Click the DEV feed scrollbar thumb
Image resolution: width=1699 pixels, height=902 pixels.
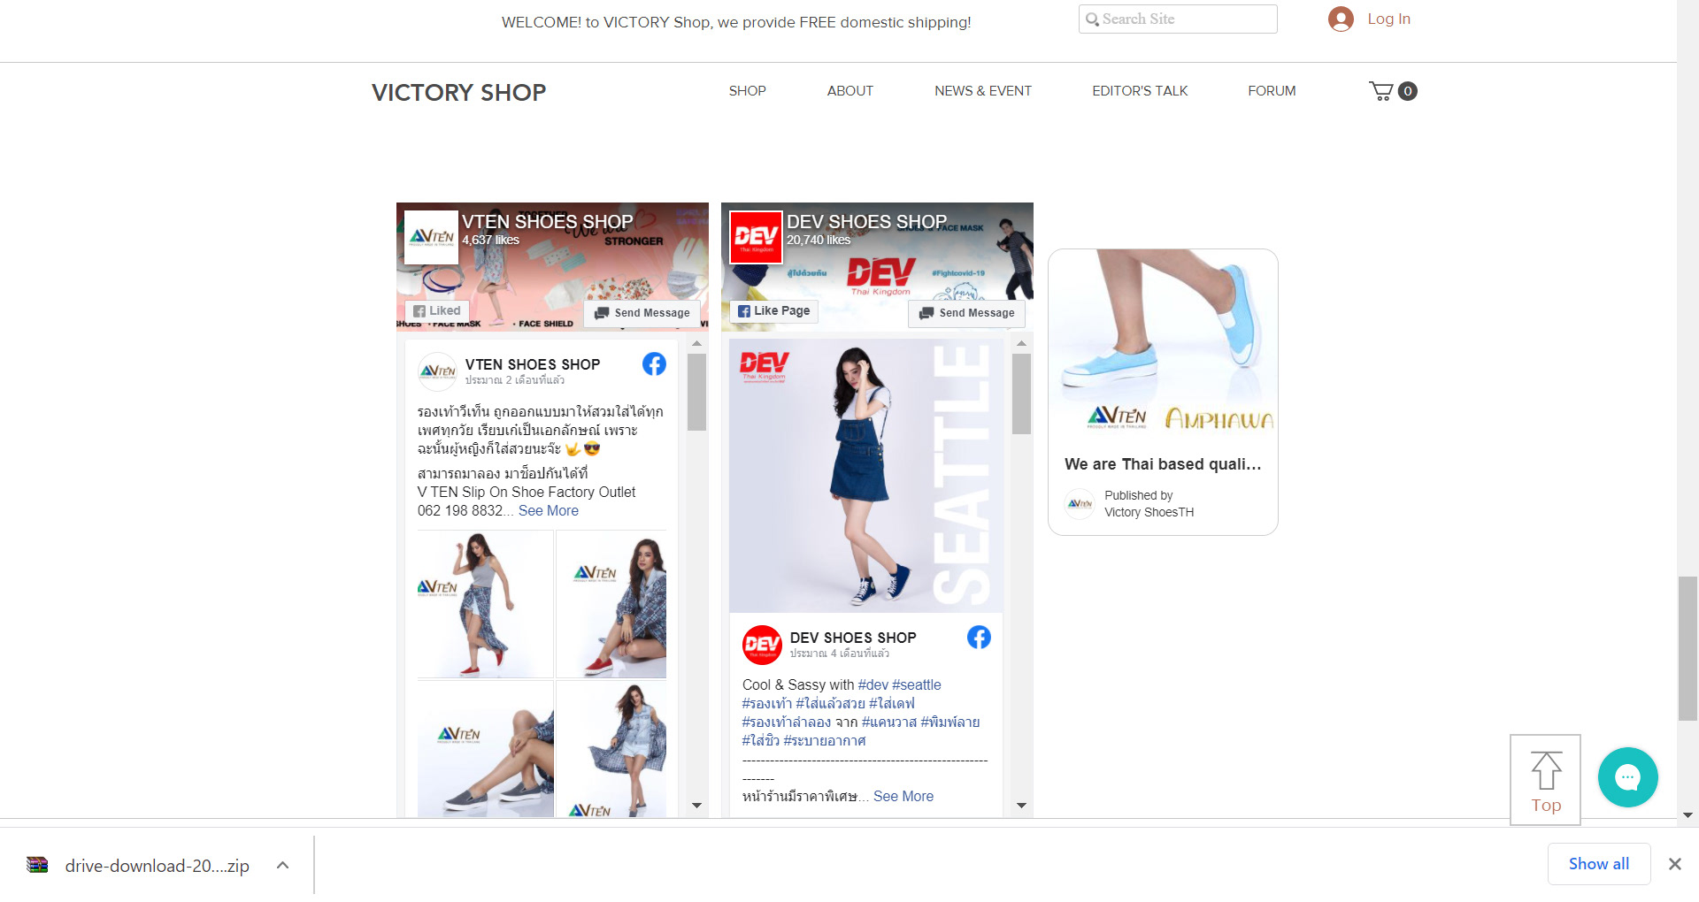1021,394
